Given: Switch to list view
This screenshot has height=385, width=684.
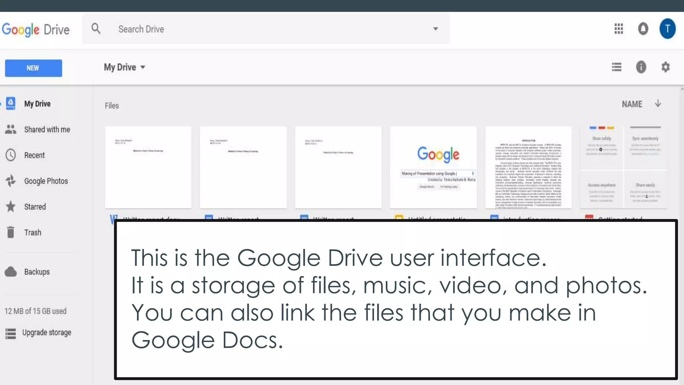Looking at the screenshot, I should pos(617,67).
